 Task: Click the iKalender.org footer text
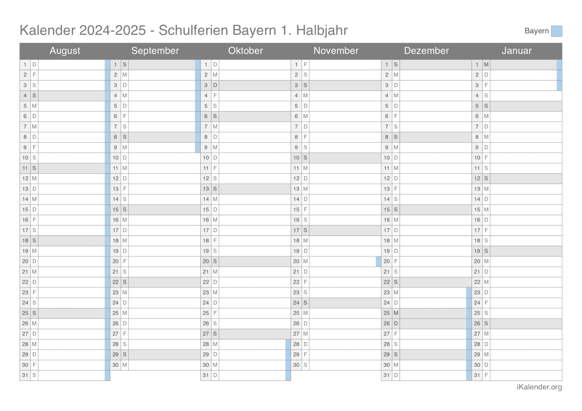click(539, 387)
